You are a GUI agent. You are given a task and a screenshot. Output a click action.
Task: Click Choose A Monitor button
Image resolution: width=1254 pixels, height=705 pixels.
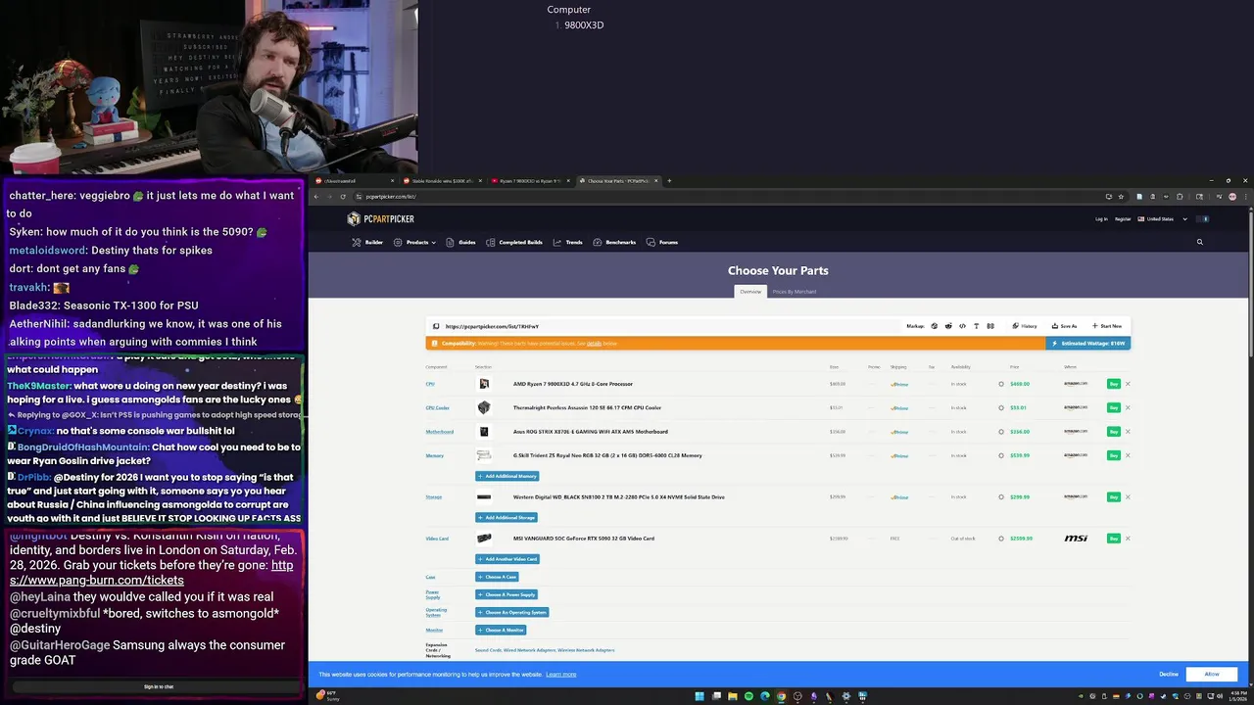[501, 630]
